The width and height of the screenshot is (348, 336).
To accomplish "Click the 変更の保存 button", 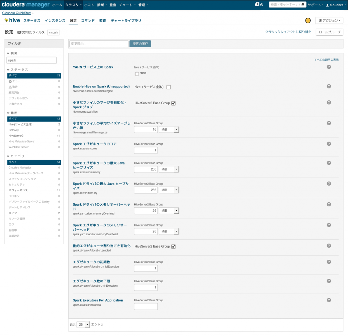I will click(x=140, y=44).
